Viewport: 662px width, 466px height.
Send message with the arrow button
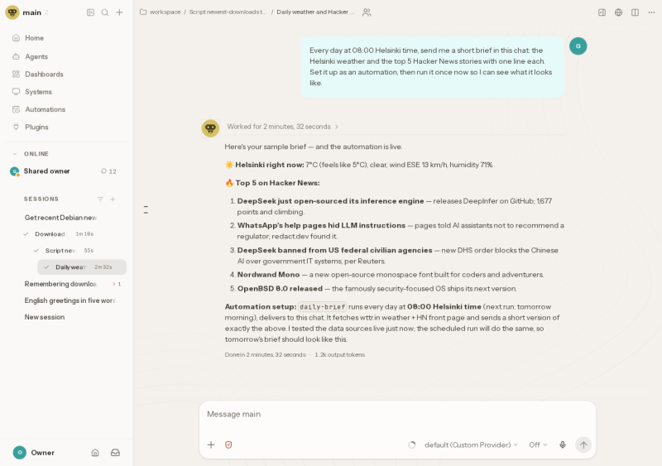click(x=583, y=444)
